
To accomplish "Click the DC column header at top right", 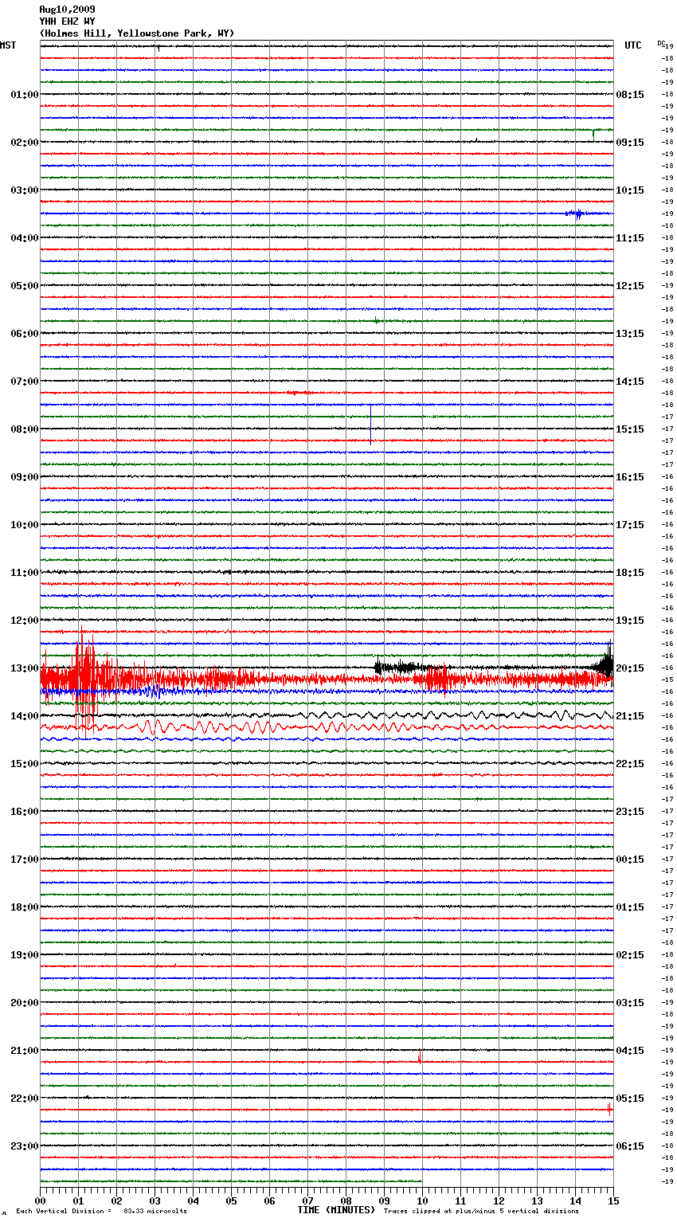I will pos(661,43).
